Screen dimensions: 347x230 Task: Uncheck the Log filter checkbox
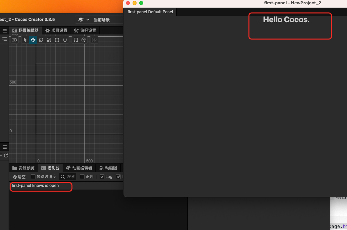pyautogui.click(x=102, y=177)
